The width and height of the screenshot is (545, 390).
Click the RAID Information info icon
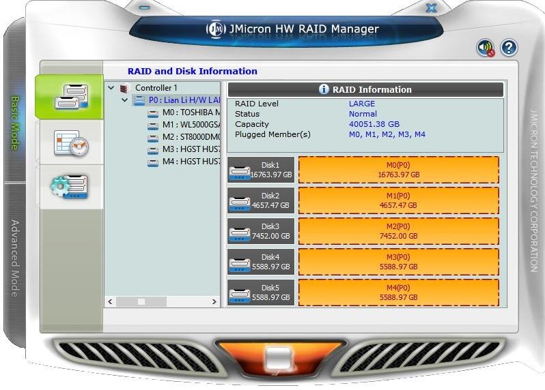(x=324, y=89)
